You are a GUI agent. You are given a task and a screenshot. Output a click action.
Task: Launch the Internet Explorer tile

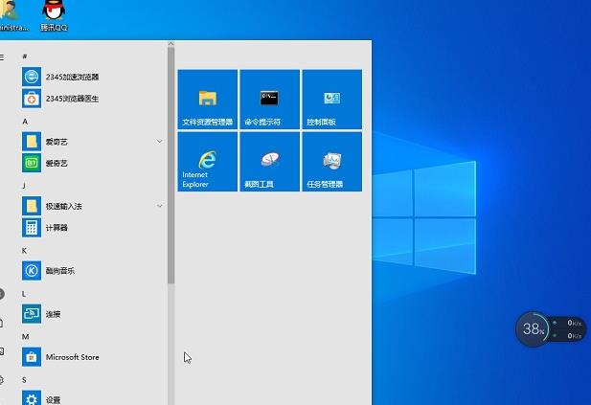tap(208, 161)
